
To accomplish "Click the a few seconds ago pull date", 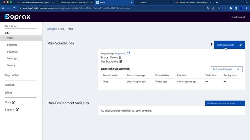I will click(187, 82).
